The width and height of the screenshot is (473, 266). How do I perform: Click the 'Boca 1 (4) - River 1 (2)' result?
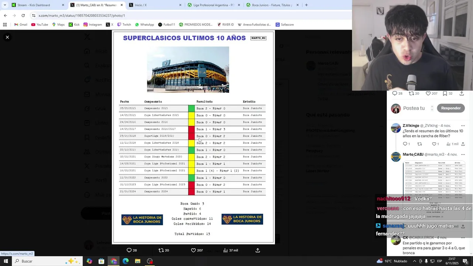click(218, 171)
